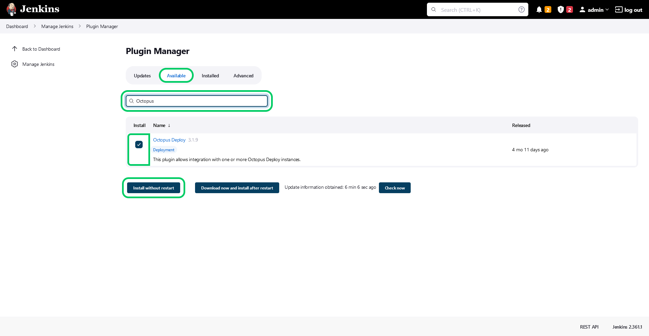Click the Jenkins butler logo
Viewport: 649px width, 336px height.
(x=11, y=9)
